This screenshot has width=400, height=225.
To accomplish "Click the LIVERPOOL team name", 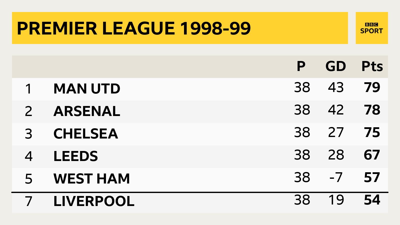I will tap(94, 201).
